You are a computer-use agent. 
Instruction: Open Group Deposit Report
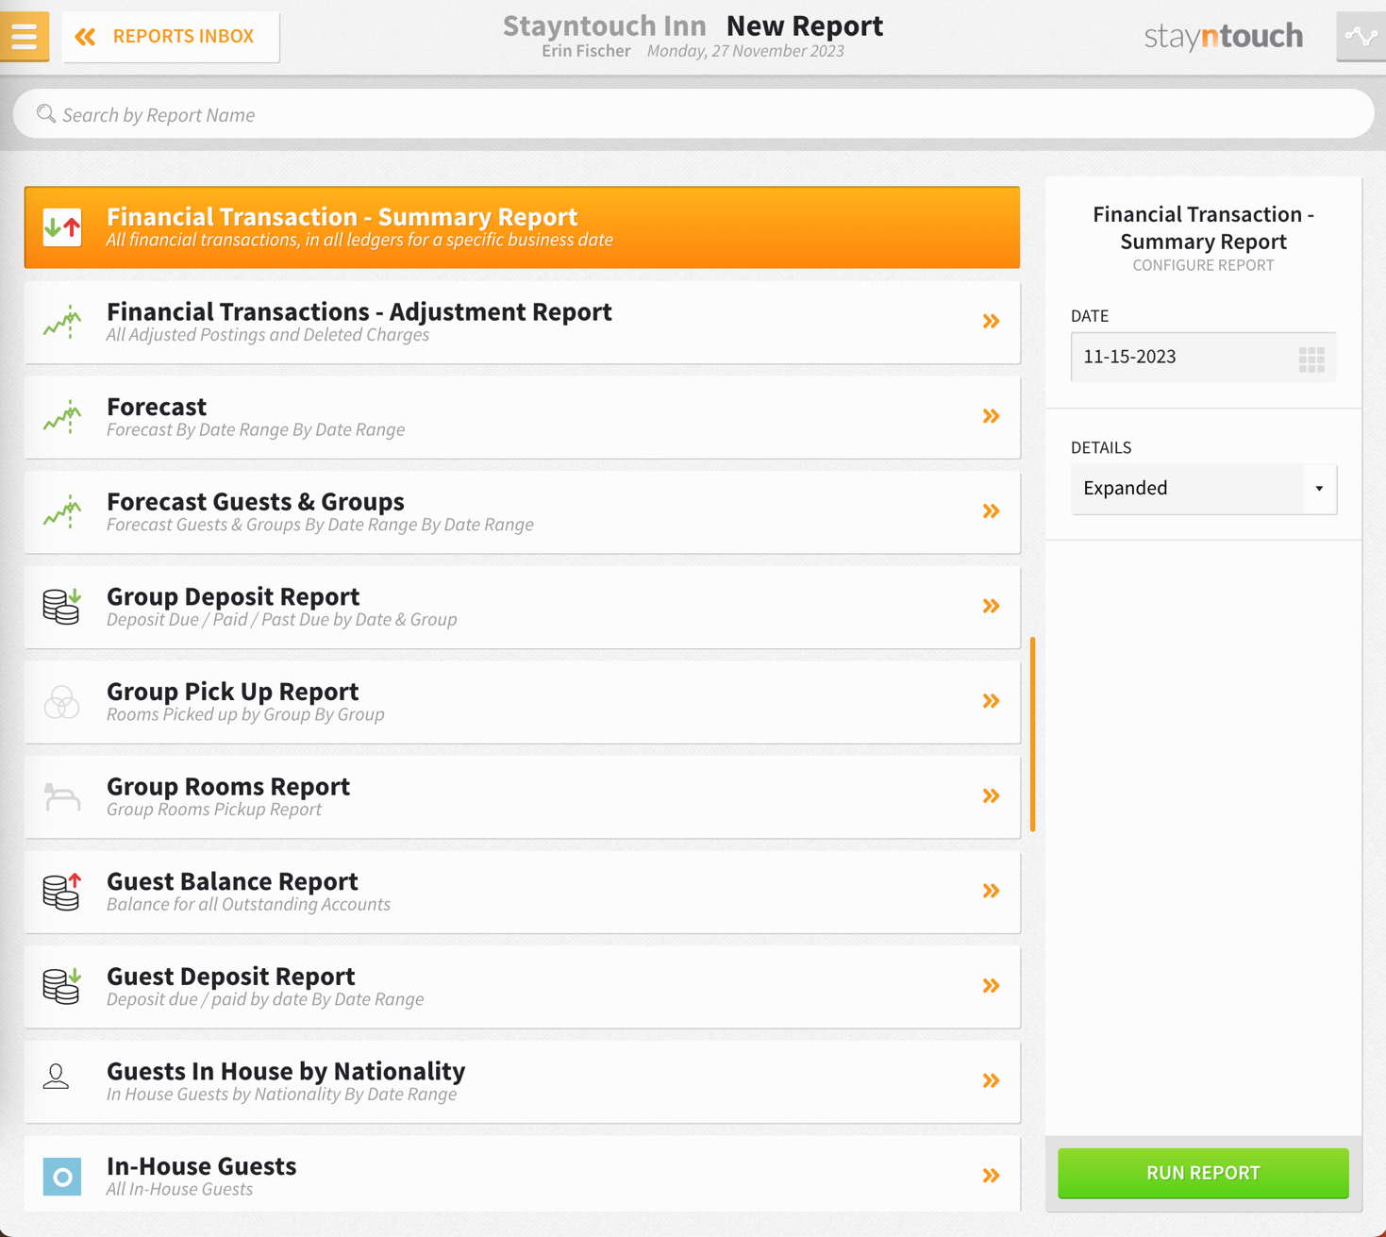point(522,607)
